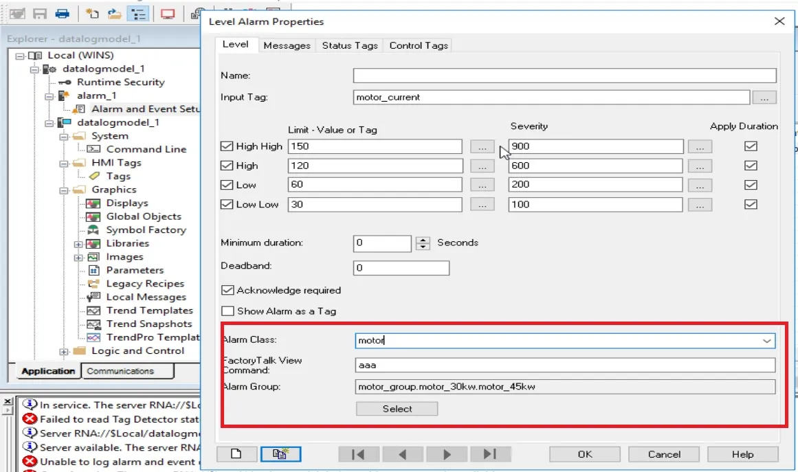The image size is (798, 472).
Task: Collapse the alarm_1 tree node
Action: pos(49,96)
